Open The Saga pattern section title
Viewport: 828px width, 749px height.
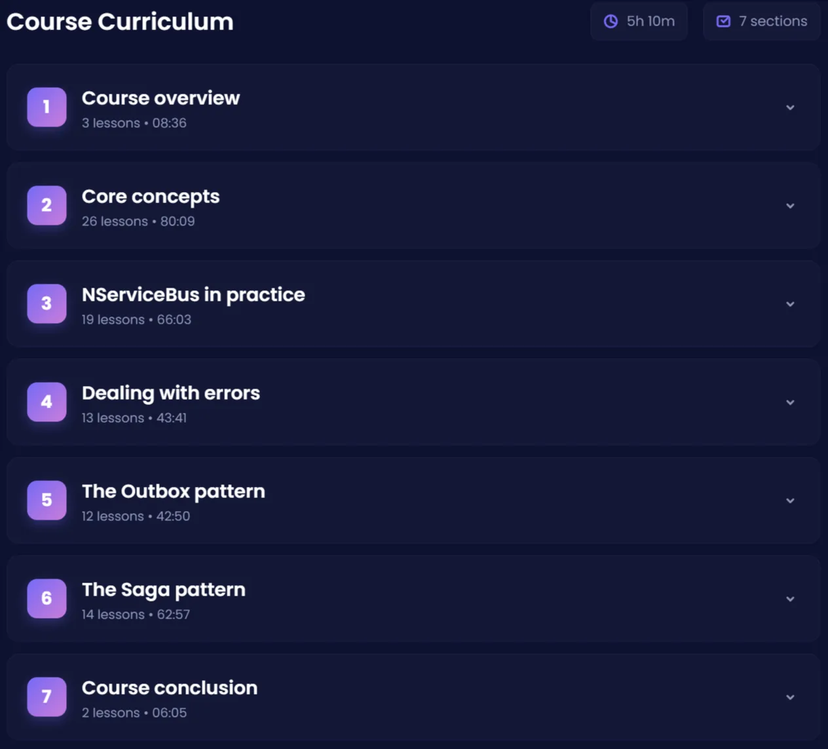164,590
